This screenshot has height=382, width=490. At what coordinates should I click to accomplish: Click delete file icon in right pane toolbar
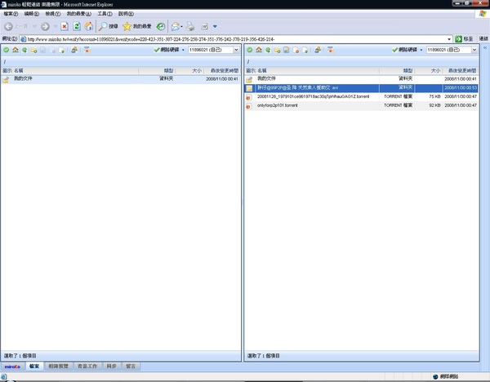click(296, 50)
